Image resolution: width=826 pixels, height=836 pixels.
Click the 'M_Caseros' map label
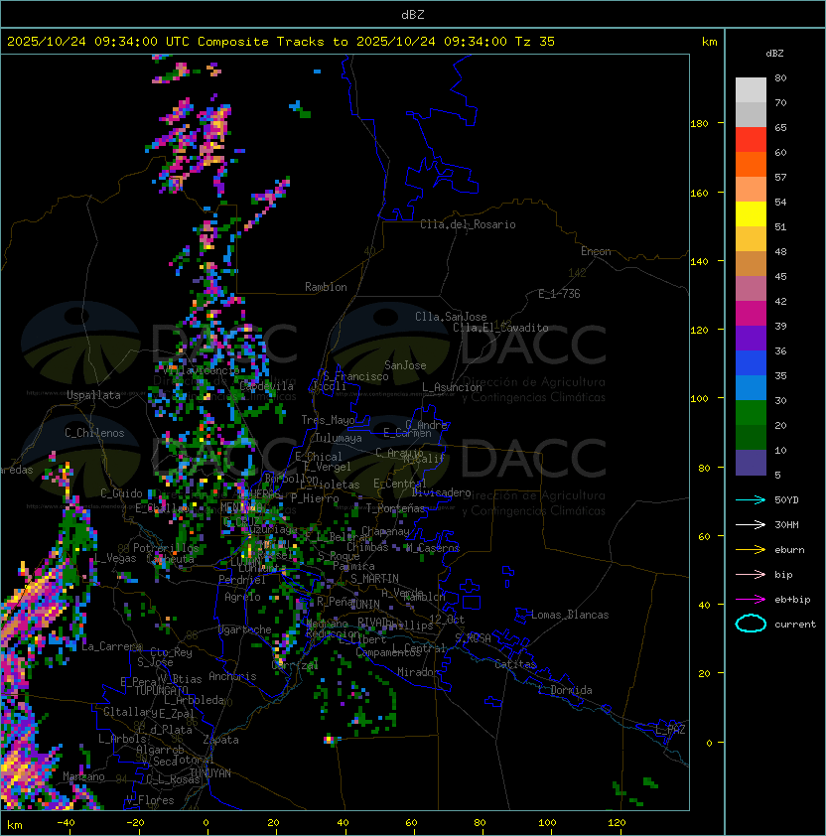tap(433, 548)
